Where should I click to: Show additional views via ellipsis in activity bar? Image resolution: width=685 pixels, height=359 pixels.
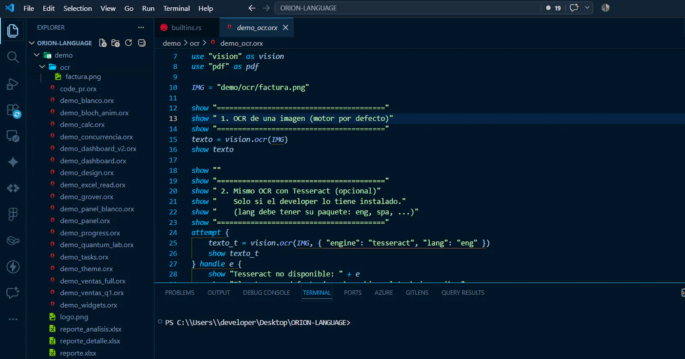13,319
